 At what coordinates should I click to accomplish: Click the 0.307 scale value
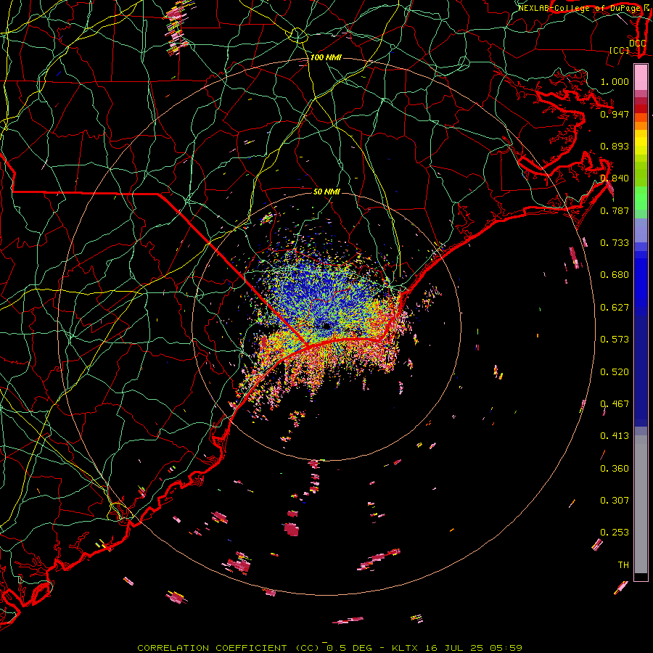point(615,501)
